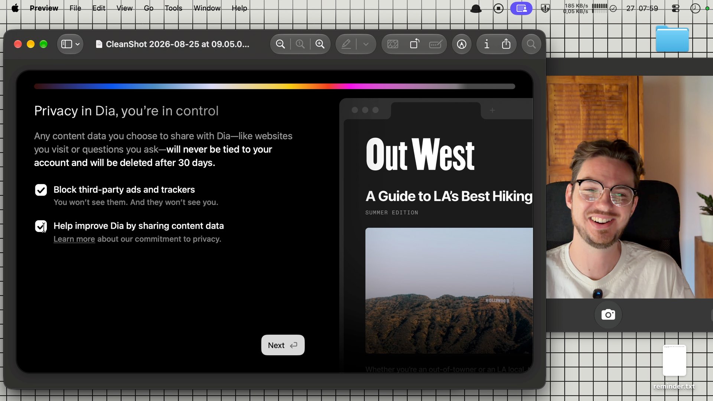713x401 pixels.
Task: Click the hat icon in the menu bar
Action: click(476, 9)
